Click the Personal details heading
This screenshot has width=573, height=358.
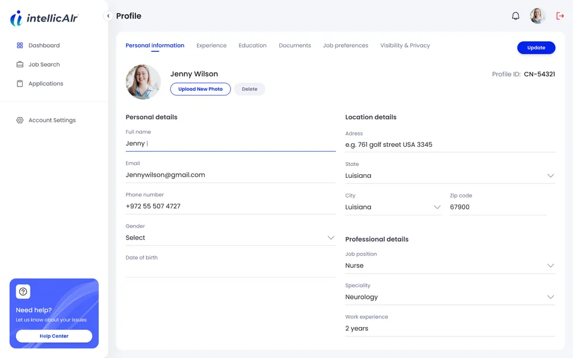151,117
